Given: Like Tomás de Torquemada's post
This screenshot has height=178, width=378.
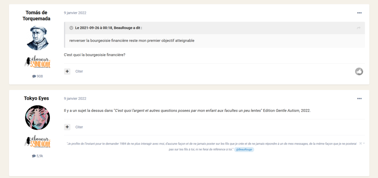Looking at the screenshot, I should pos(359,71).
